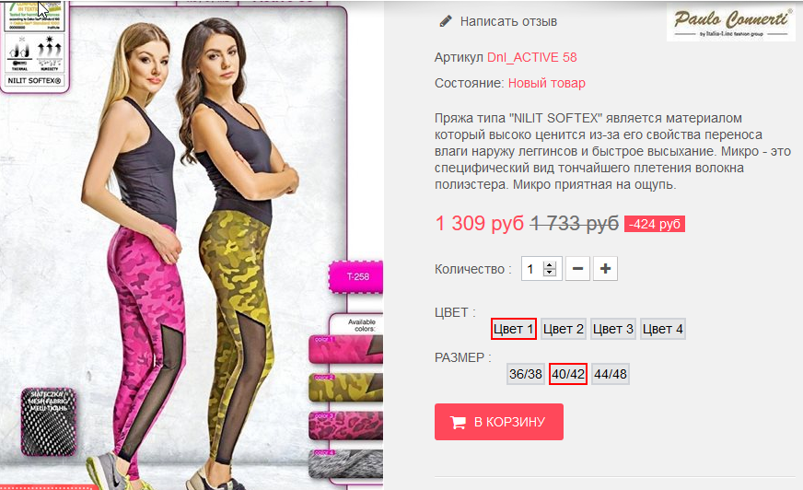Increase quantity with the plus button
The width and height of the screenshot is (803, 490).
tap(605, 269)
